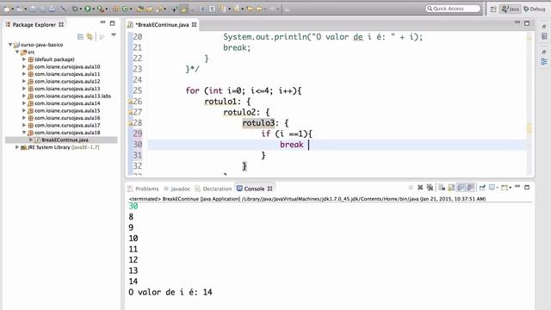Click the New file toolbar icon

7,9
